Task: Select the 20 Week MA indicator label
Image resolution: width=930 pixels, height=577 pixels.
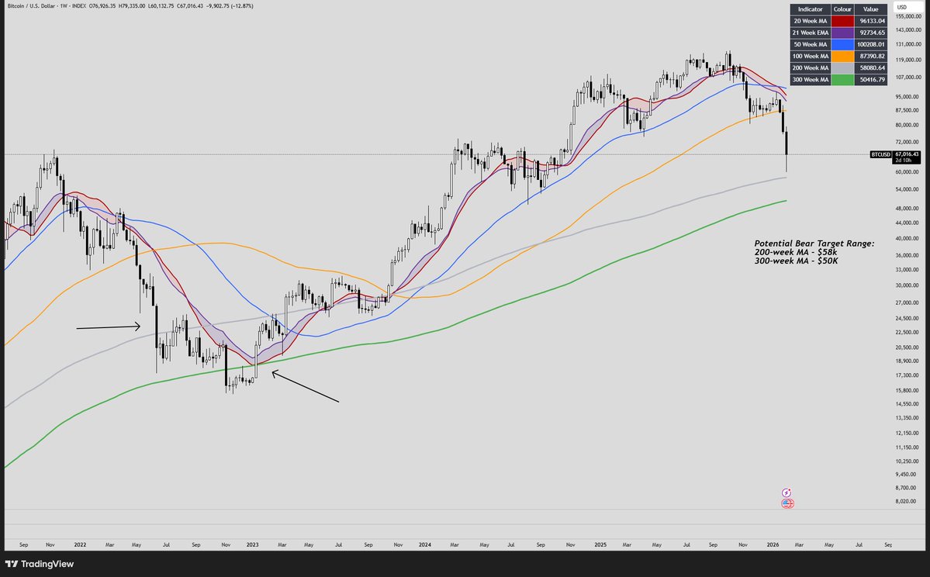Action: pyautogui.click(x=811, y=21)
